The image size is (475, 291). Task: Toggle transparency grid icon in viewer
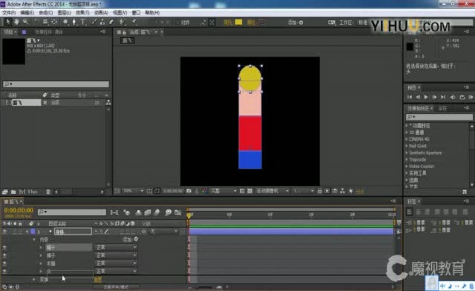tap(250, 191)
